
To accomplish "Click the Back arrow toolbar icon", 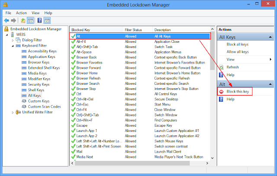I will (x=6, y=20).
